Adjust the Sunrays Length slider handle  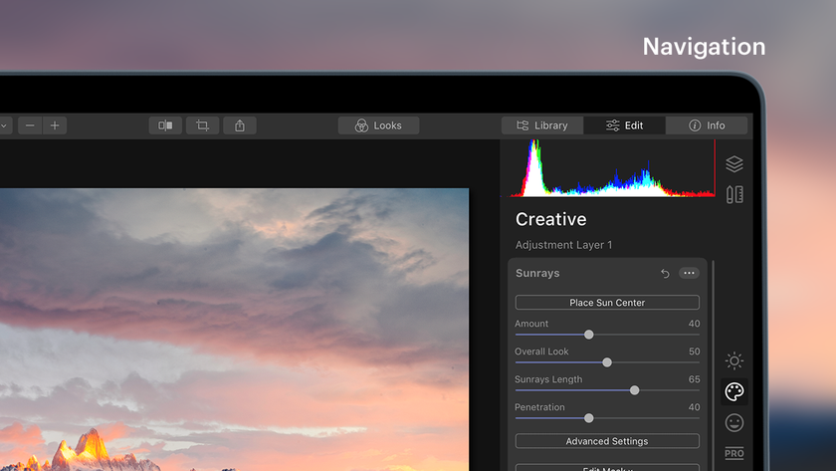point(635,390)
